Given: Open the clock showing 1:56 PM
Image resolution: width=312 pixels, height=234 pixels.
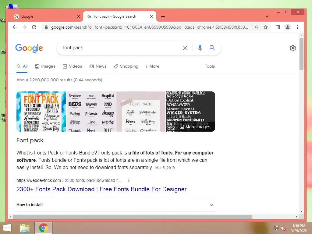Looking at the screenshot, I should point(299,228).
